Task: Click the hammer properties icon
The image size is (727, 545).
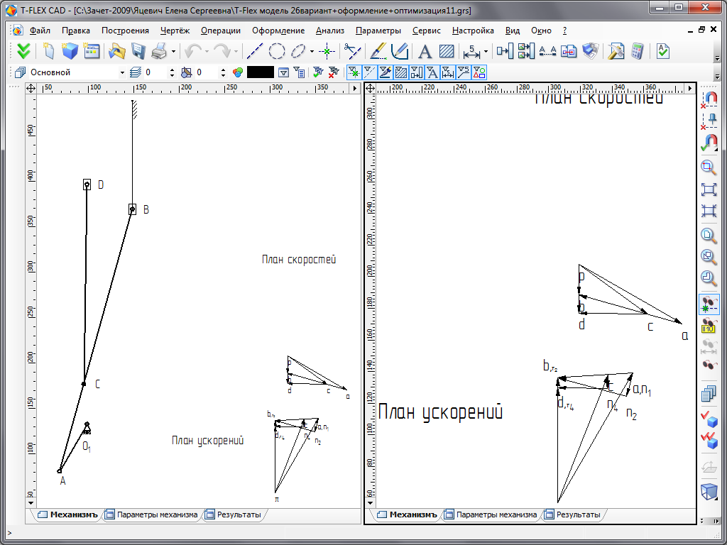Action: [616, 51]
